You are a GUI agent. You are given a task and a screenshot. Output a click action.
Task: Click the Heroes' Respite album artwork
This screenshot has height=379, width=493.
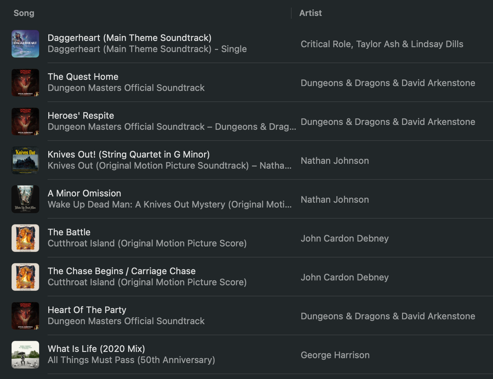[25, 121]
